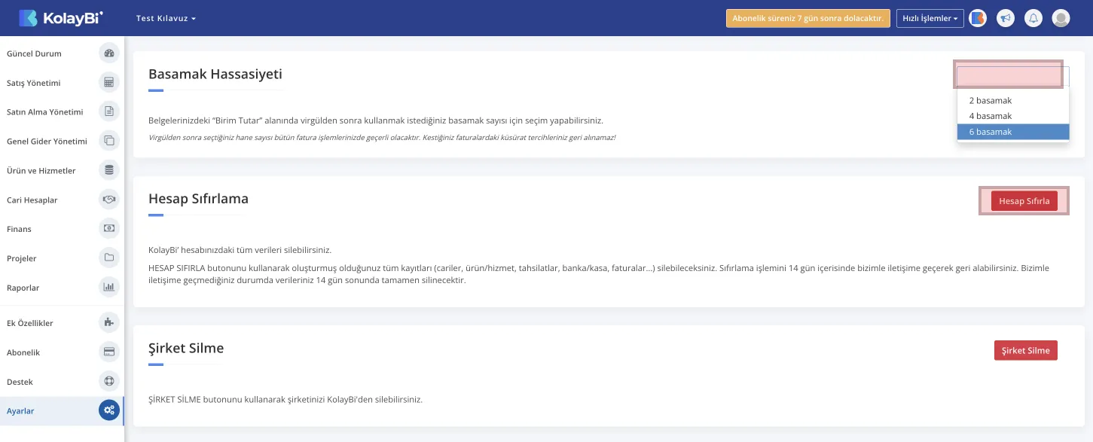The width and height of the screenshot is (1093, 442).
Task: Open the notifications bell icon
Action: click(1033, 18)
